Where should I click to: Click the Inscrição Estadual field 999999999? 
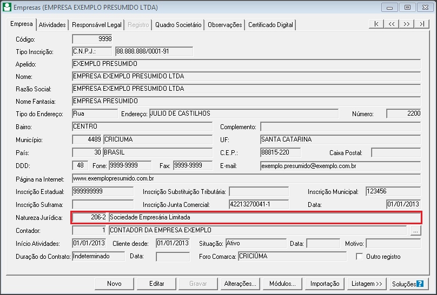(103, 191)
